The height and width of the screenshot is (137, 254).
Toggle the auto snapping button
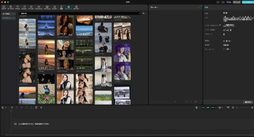click(208, 107)
